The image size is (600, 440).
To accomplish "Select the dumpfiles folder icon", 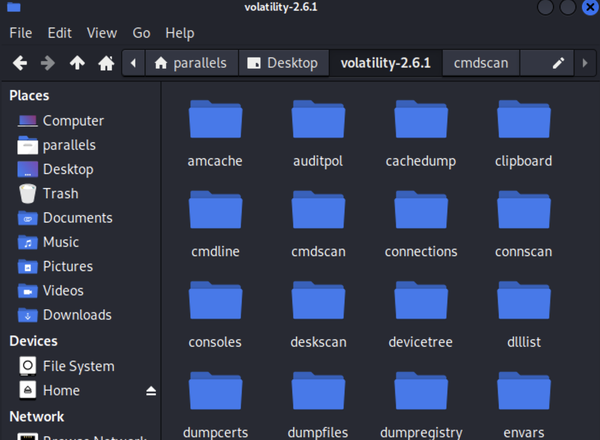I will click(318, 391).
